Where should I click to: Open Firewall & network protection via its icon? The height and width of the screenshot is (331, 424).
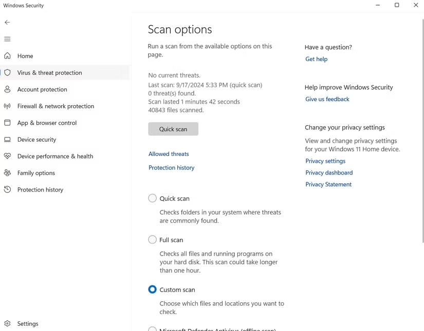[8, 106]
